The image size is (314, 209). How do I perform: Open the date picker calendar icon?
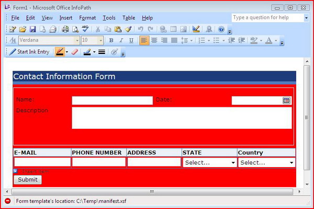pos(286,101)
